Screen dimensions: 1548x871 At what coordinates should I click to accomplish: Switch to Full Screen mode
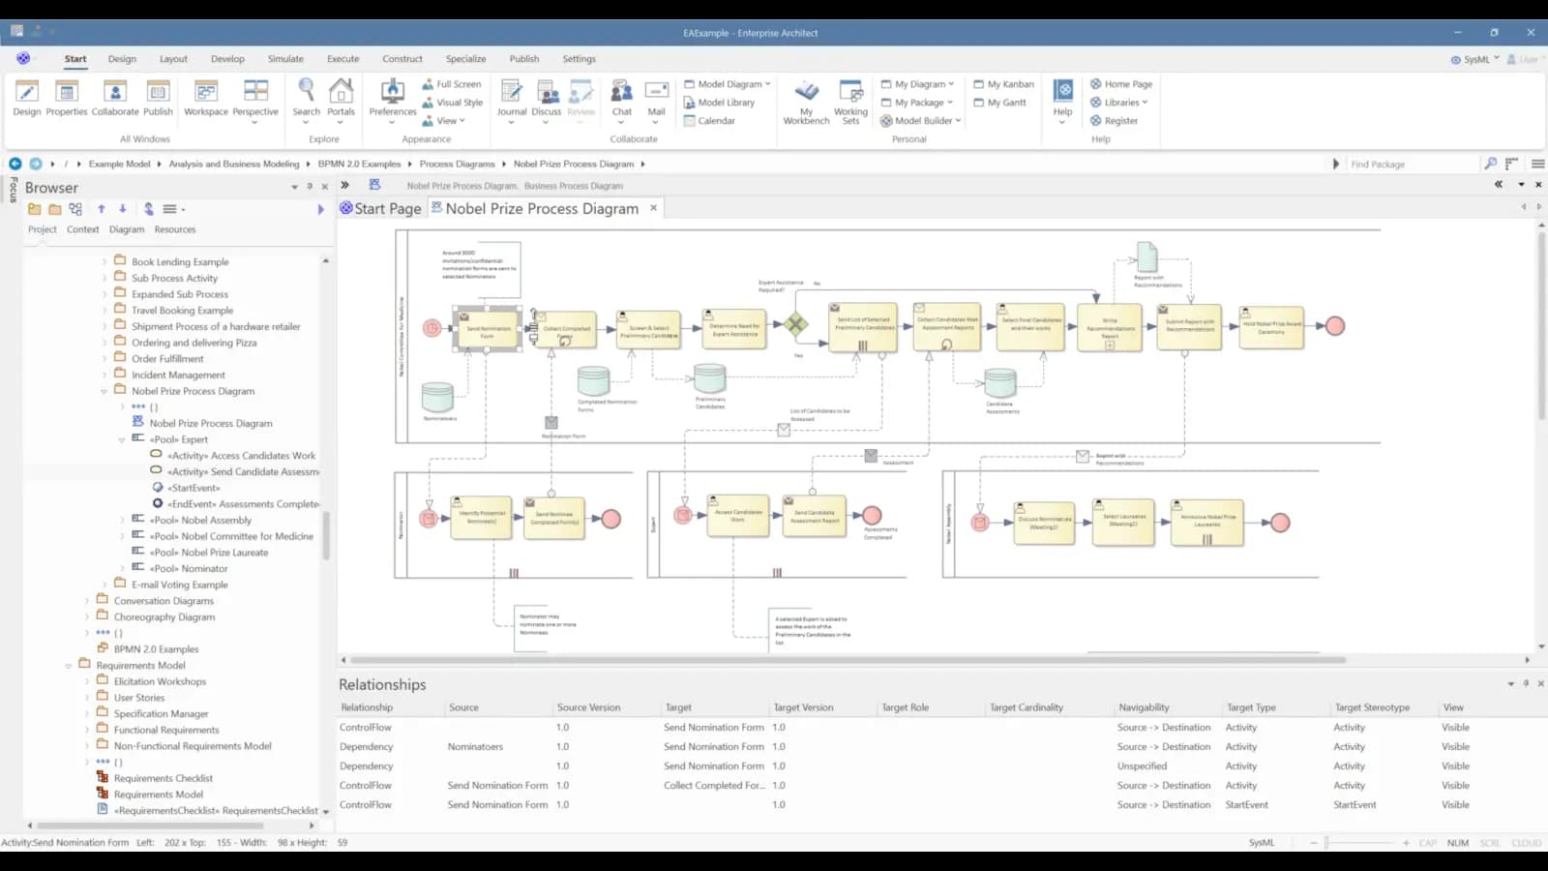tap(451, 84)
